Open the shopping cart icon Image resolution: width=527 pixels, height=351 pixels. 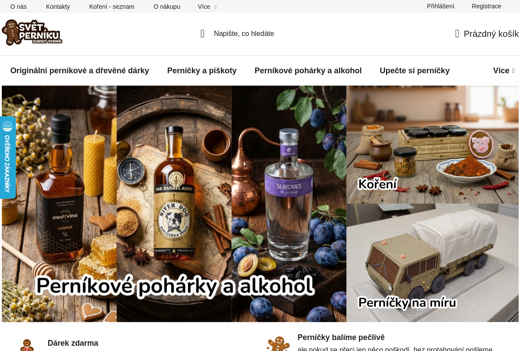pos(457,34)
